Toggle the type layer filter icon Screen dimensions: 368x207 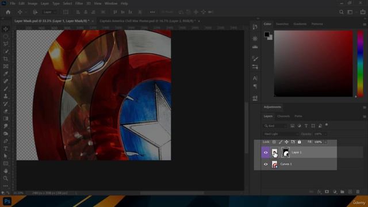[306, 126]
